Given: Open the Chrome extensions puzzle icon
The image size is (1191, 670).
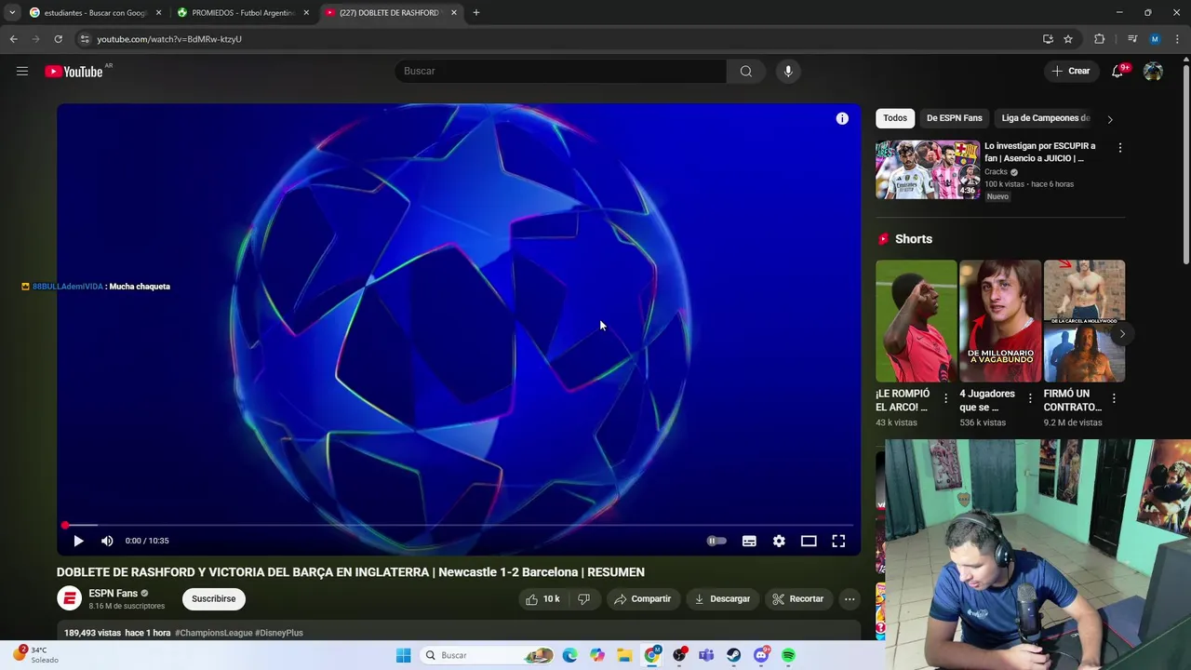Looking at the screenshot, I should click(1100, 39).
